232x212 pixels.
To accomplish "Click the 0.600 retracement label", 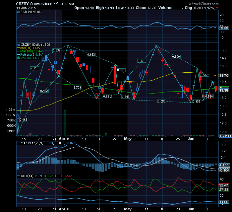I will point(176,57).
